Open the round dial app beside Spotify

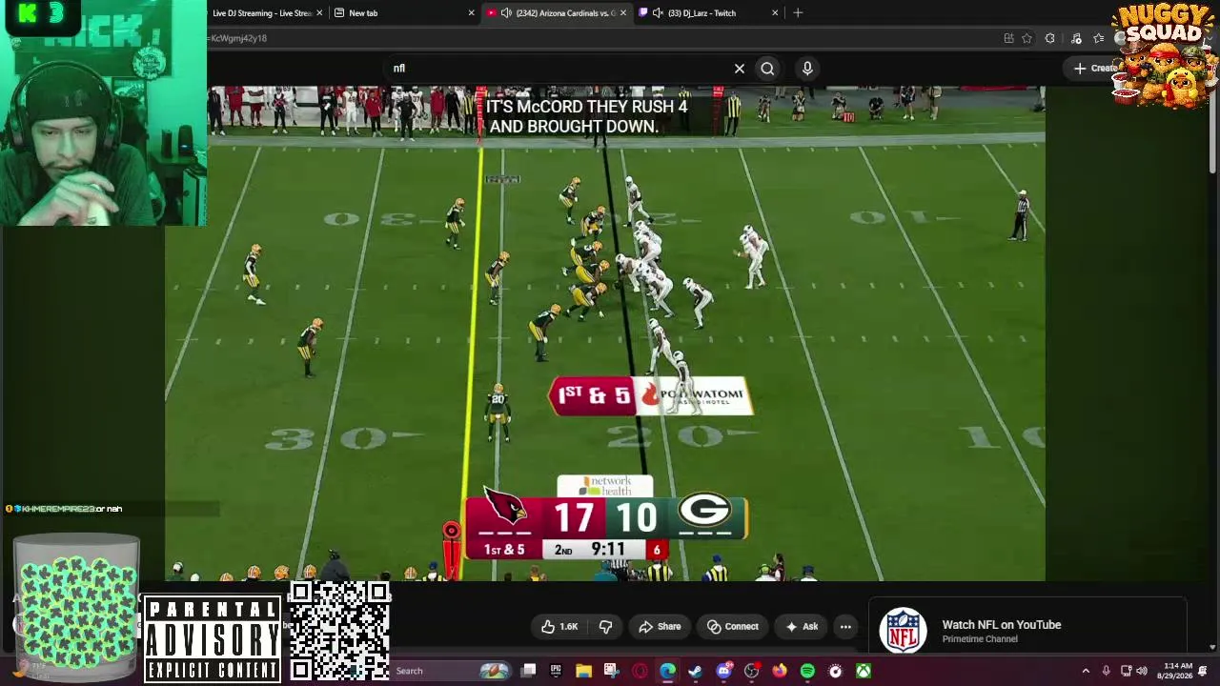coord(835,671)
